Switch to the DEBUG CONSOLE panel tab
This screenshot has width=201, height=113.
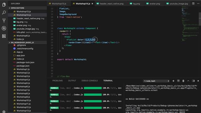pos(90,81)
